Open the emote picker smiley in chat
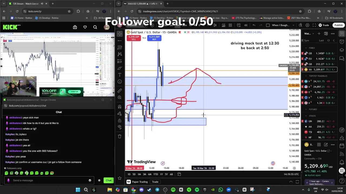Screen dimensions: 346x194 pos(90,180)
